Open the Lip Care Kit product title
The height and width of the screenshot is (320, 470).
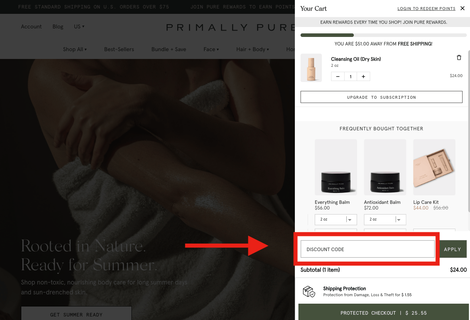[x=426, y=202]
